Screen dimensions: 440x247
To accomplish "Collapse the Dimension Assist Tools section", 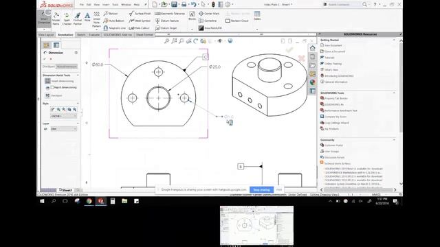I will pos(78,75).
